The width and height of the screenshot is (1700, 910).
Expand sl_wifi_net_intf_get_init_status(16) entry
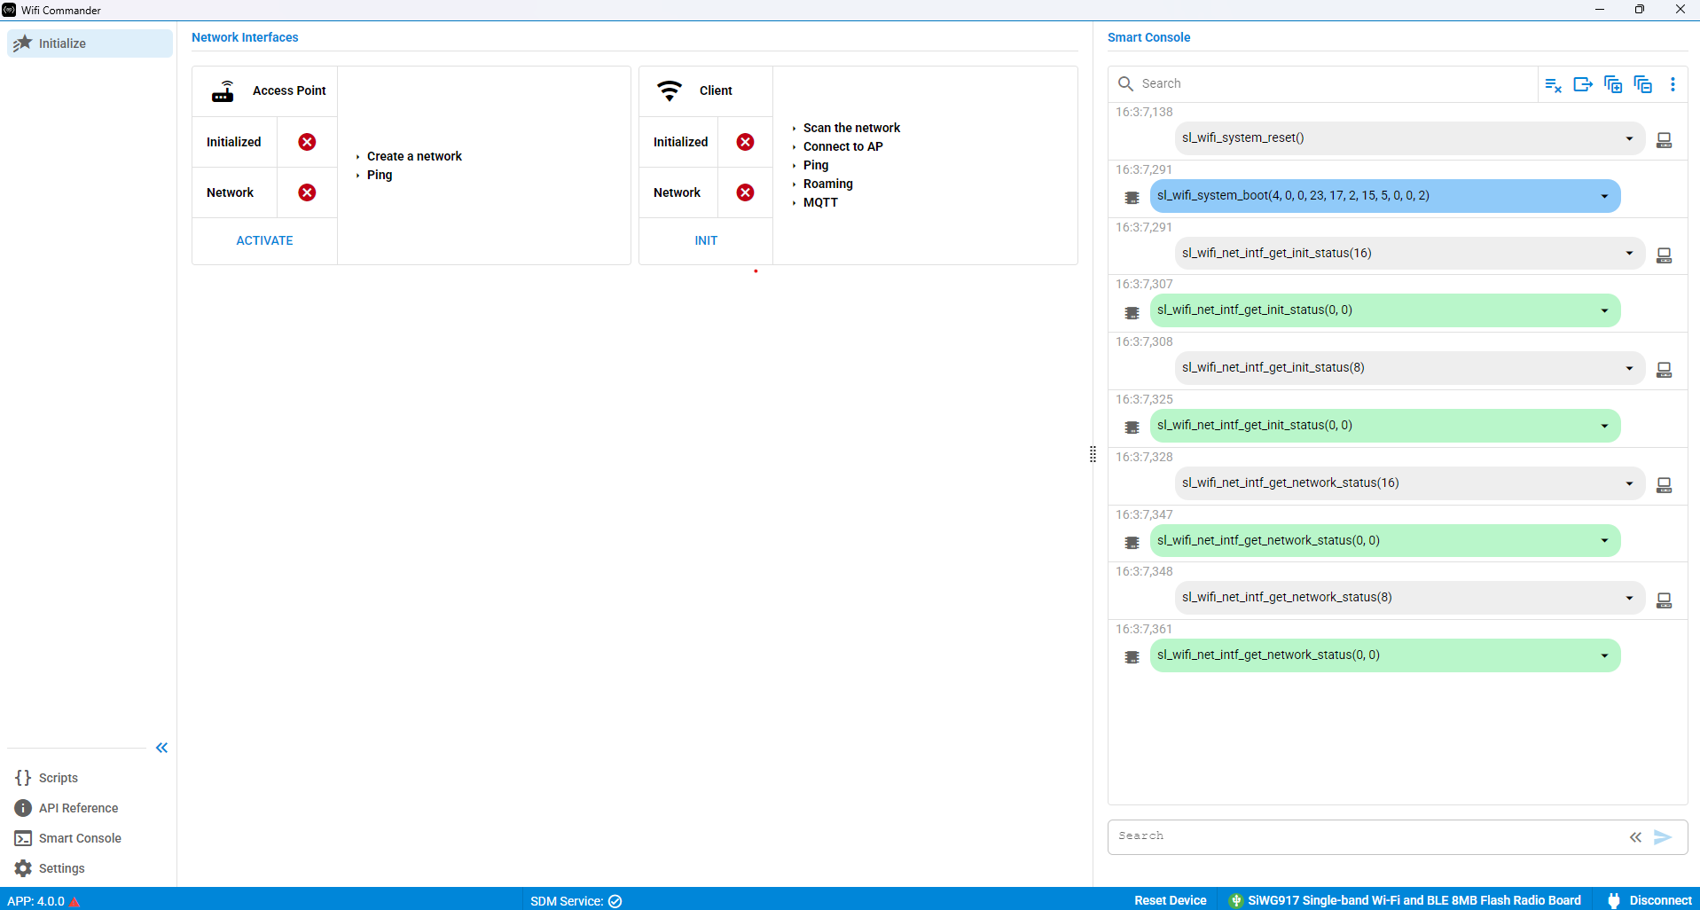[1629, 254]
